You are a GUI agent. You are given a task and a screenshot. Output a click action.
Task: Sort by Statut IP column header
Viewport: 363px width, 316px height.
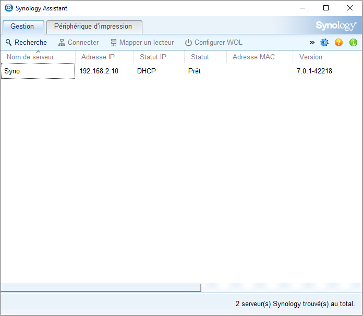click(153, 57)
